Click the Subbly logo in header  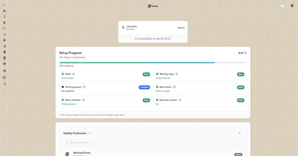[x=153, y=6]
